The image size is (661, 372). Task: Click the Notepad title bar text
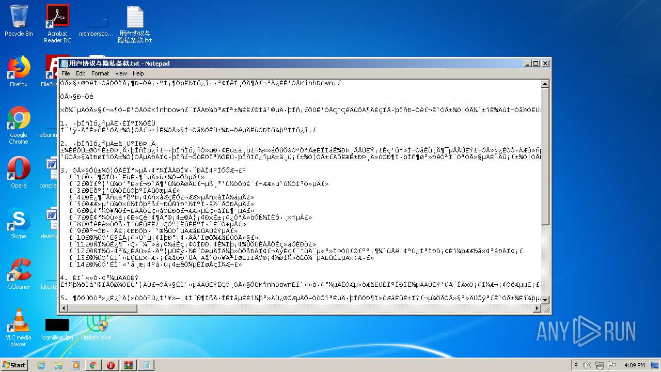119,64
